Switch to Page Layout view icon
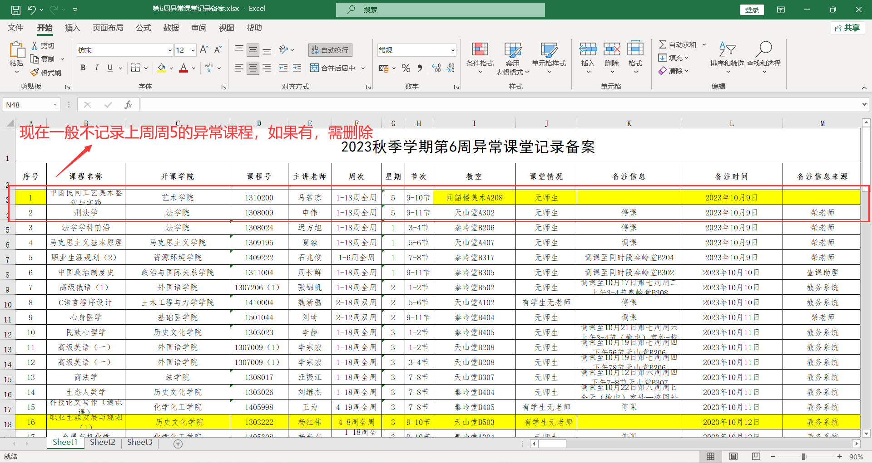Image resolution: width=872 pixels, height=463 pixels. pos(733,456)
